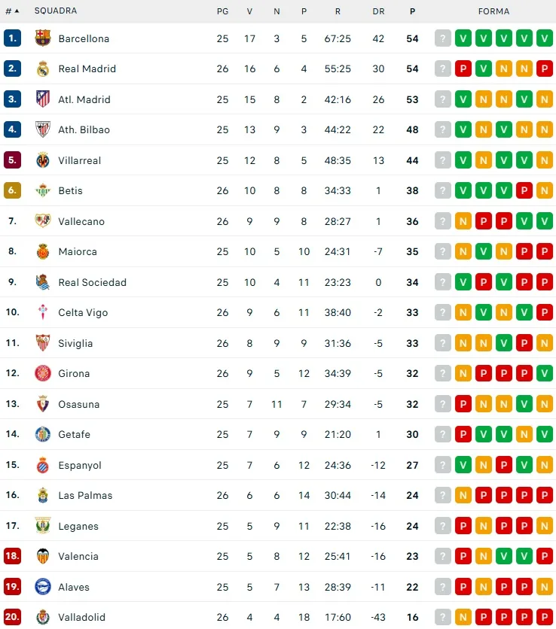Screen dimensions: 556x629
Task: Click the Real Sociedad club crest
Action: point(43,282)
